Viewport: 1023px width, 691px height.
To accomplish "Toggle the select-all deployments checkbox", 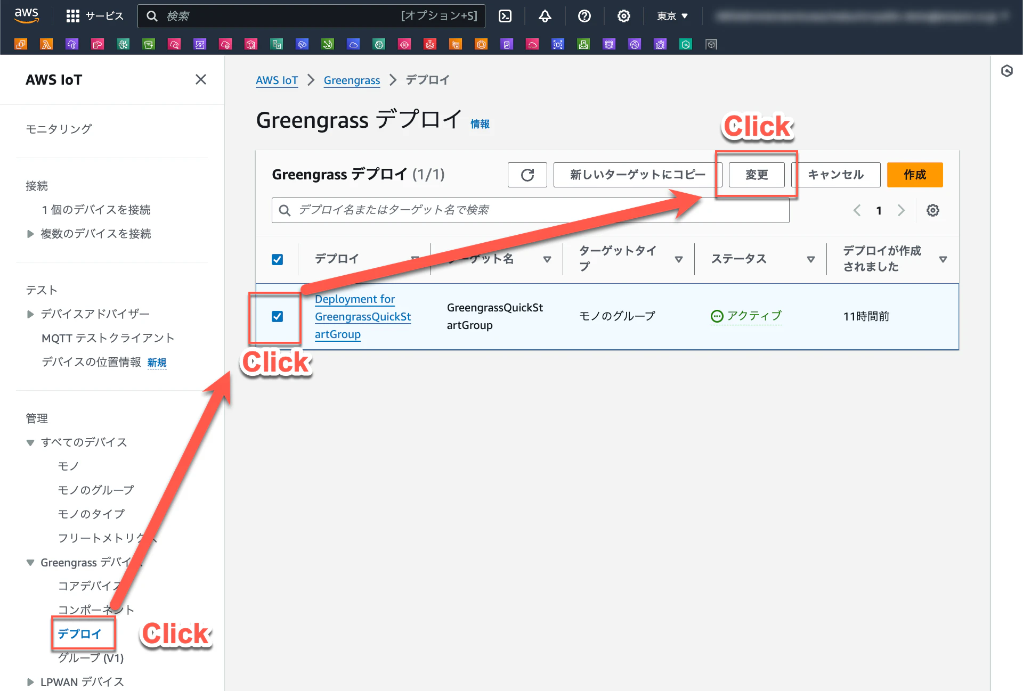I will pyautogui.click(x=277, y=259).
